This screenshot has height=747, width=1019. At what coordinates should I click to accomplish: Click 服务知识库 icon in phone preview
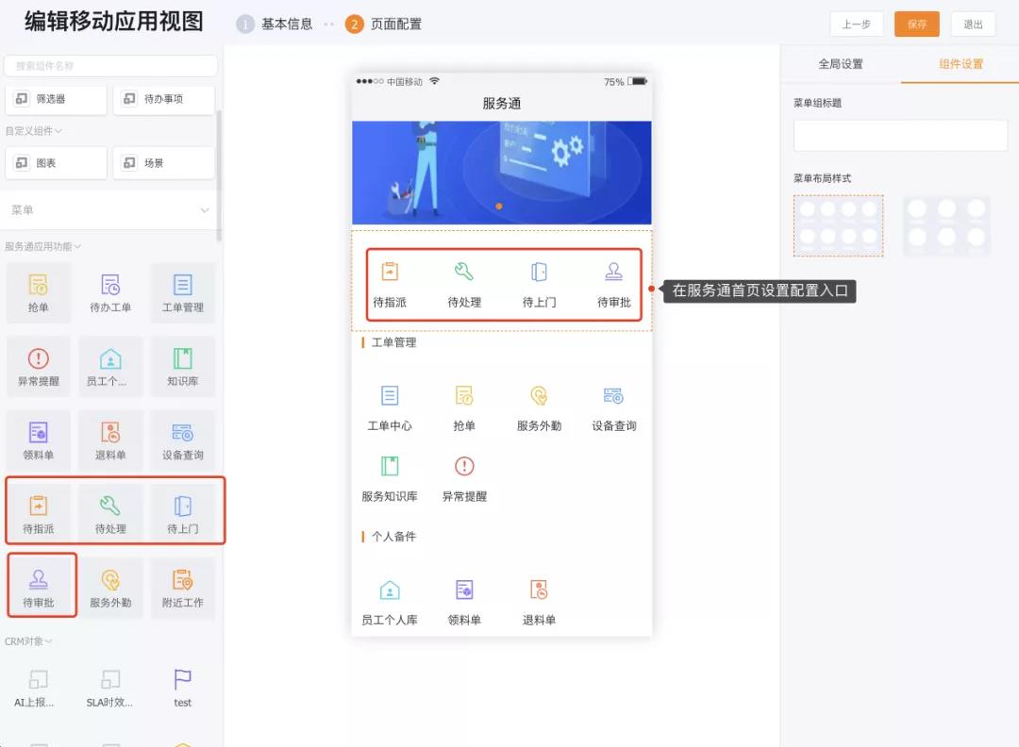[x=390, y=466]
